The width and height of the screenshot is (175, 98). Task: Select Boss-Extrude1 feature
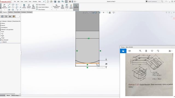(5, 40)
